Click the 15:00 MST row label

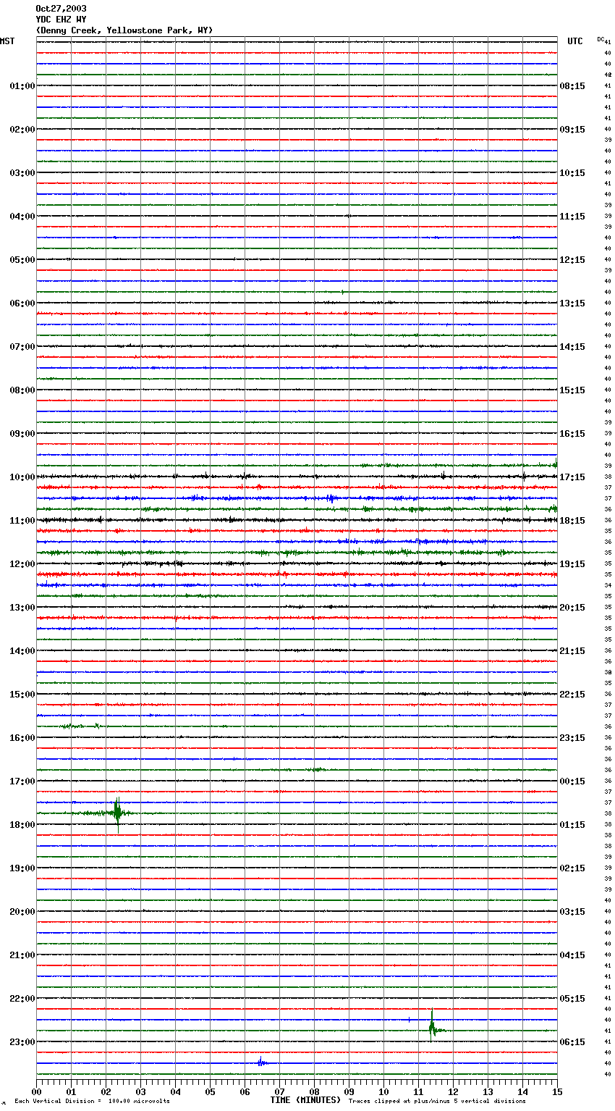pos(22,695)
